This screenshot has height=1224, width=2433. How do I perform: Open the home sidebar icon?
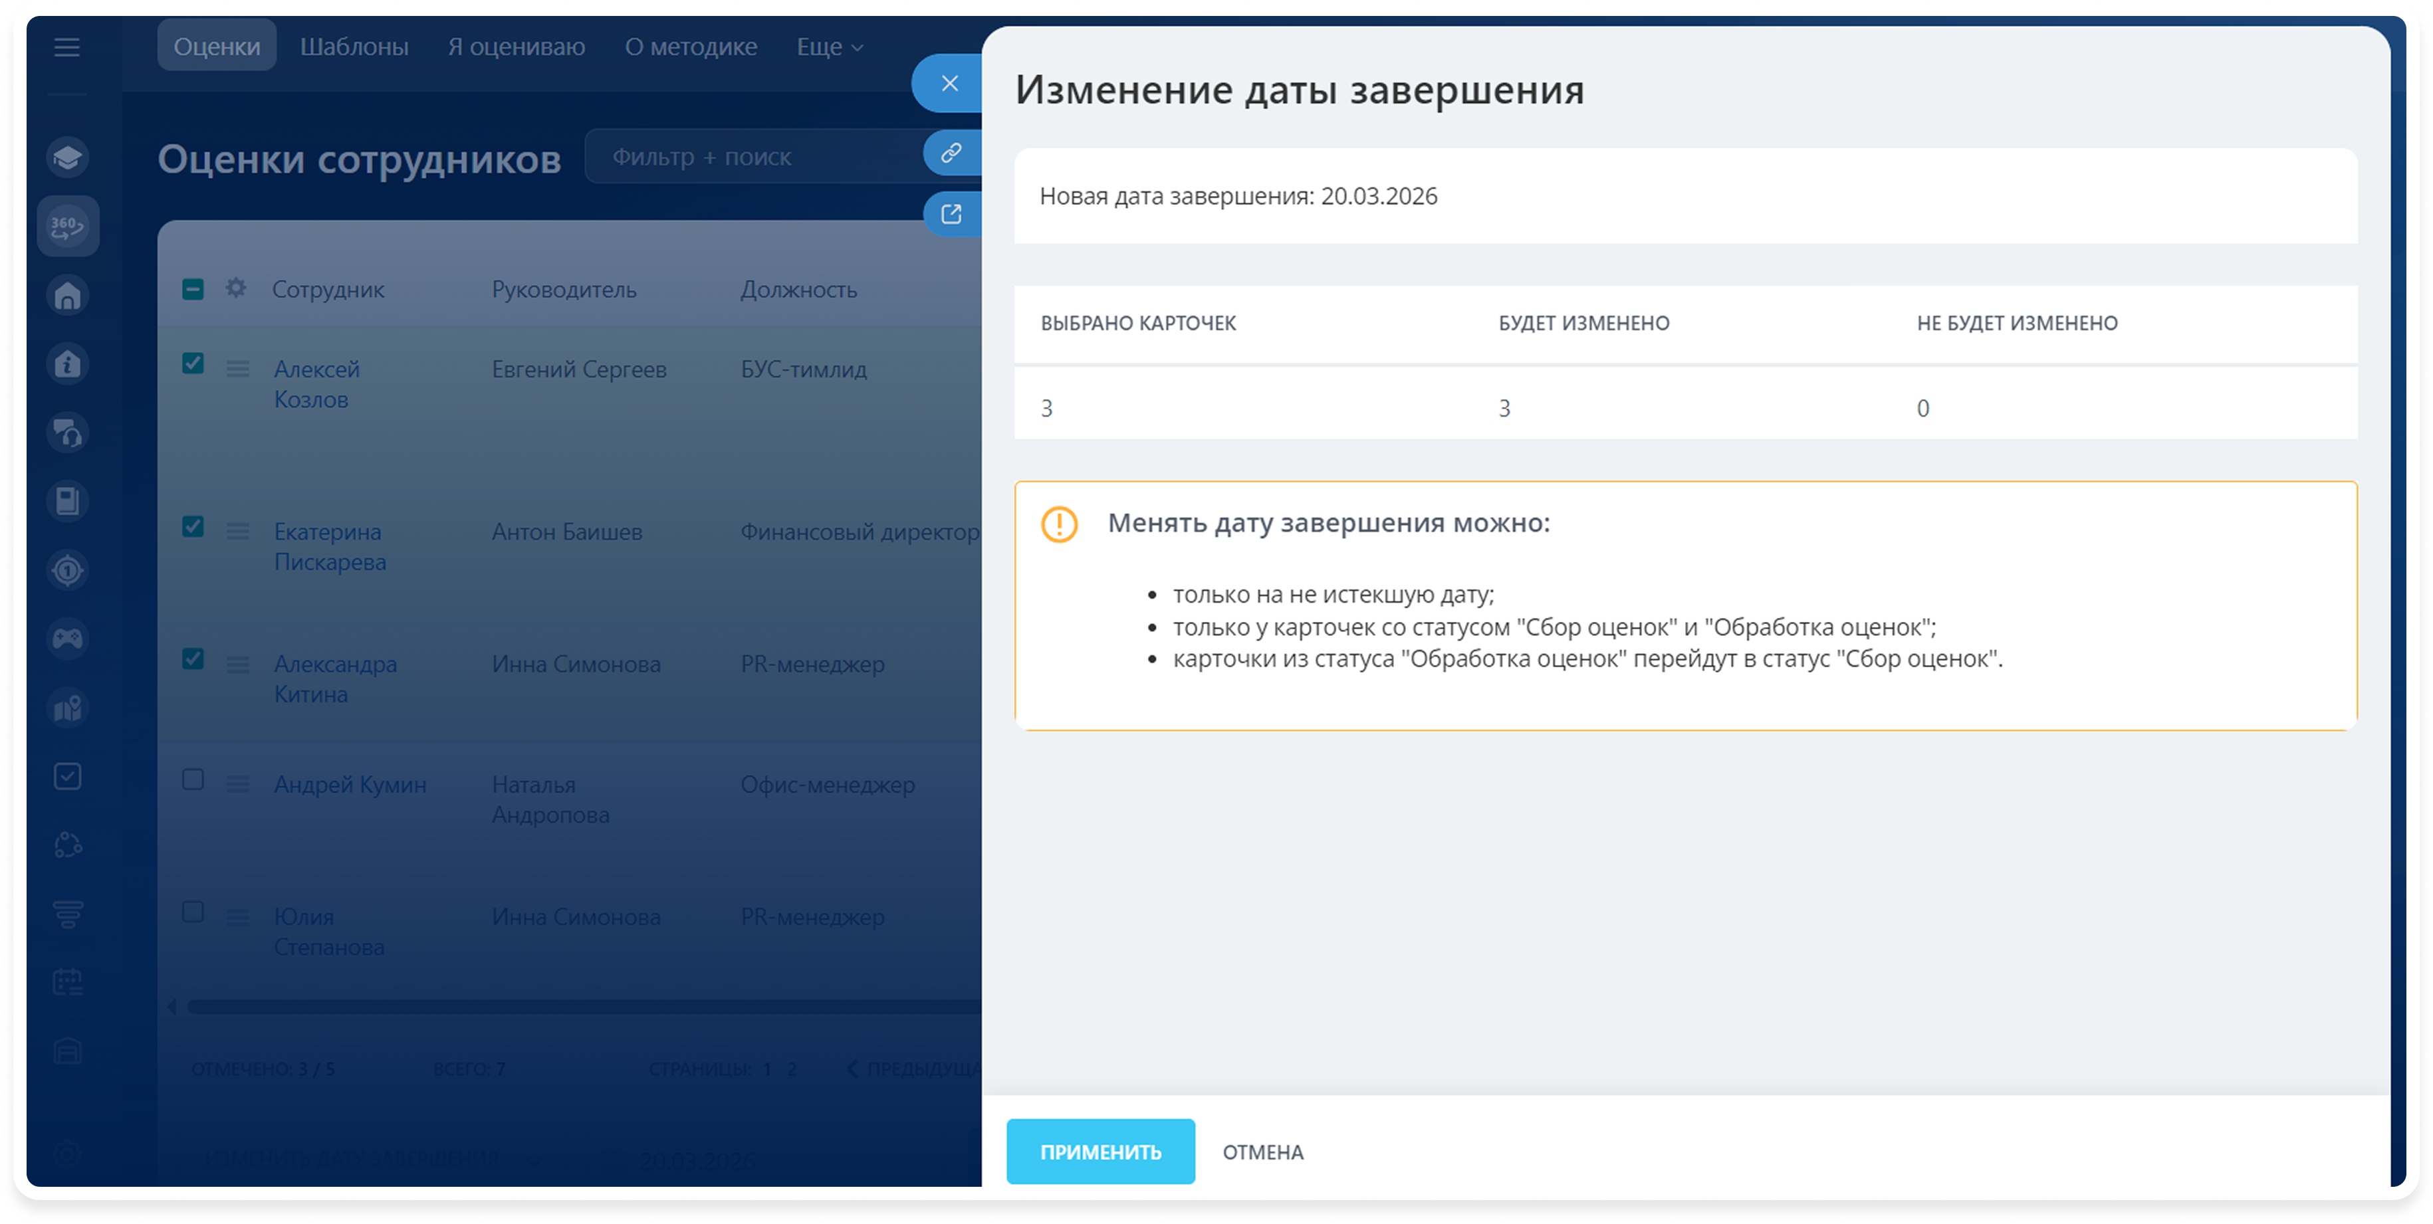click(x=67, y=296)
